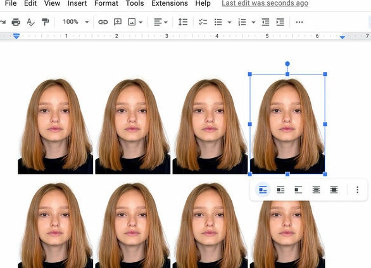Select the fourth photo in bottom row

click(x=287, y=234)
